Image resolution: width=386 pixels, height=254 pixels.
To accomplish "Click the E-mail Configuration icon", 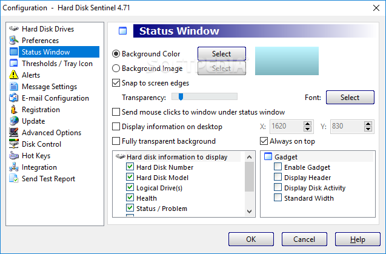I will point(14,98).
